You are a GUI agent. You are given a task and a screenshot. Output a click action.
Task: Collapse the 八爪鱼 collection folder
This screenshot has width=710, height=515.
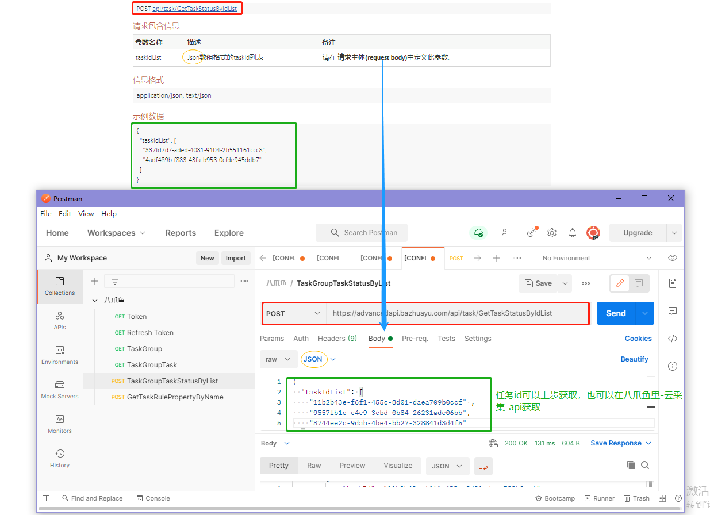(x=95, y=301)
